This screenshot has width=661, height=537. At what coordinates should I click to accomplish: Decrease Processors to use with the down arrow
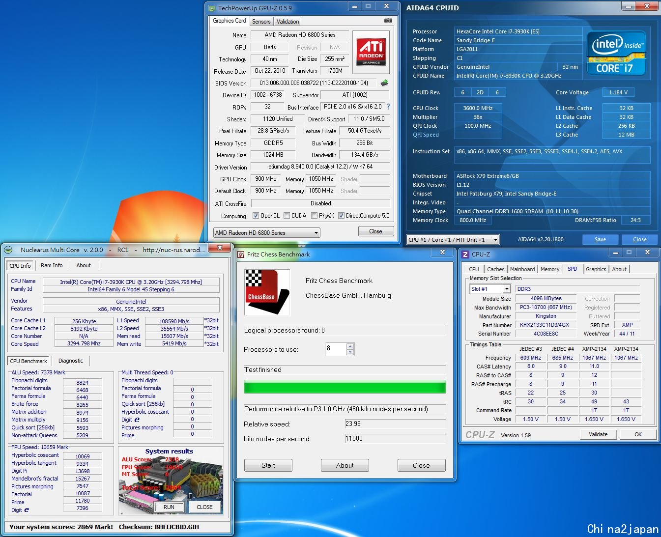pos(350,352)
